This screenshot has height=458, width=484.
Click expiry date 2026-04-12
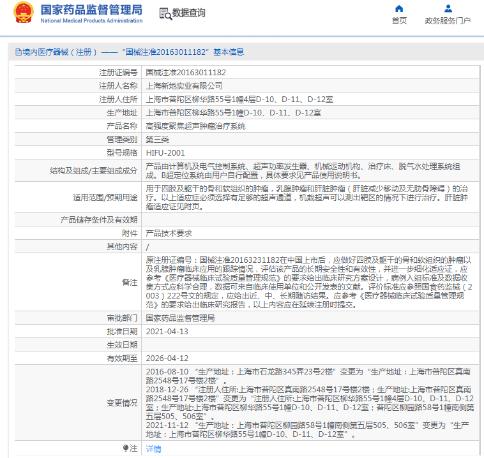coord(167,358)
